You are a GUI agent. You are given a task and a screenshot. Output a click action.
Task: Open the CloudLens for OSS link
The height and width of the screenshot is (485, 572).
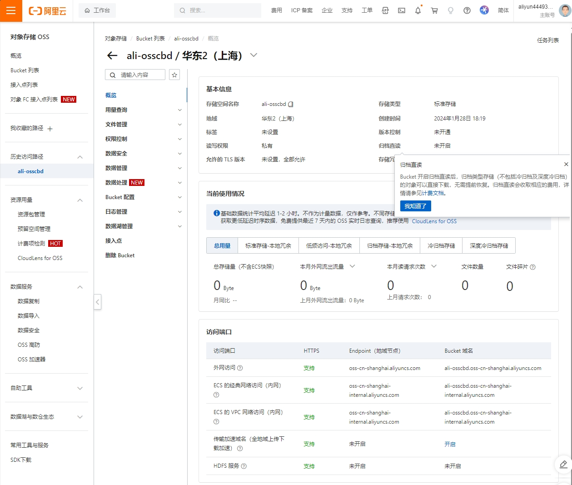434,221
